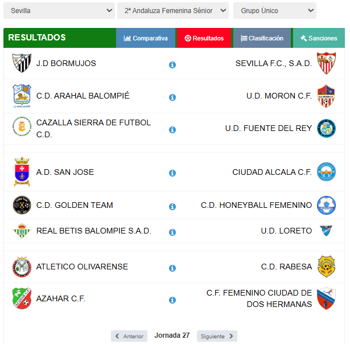Go to next matchday with Siguiente
The image size is (350, 344).
pyautogui.click(x=217, y=336)
